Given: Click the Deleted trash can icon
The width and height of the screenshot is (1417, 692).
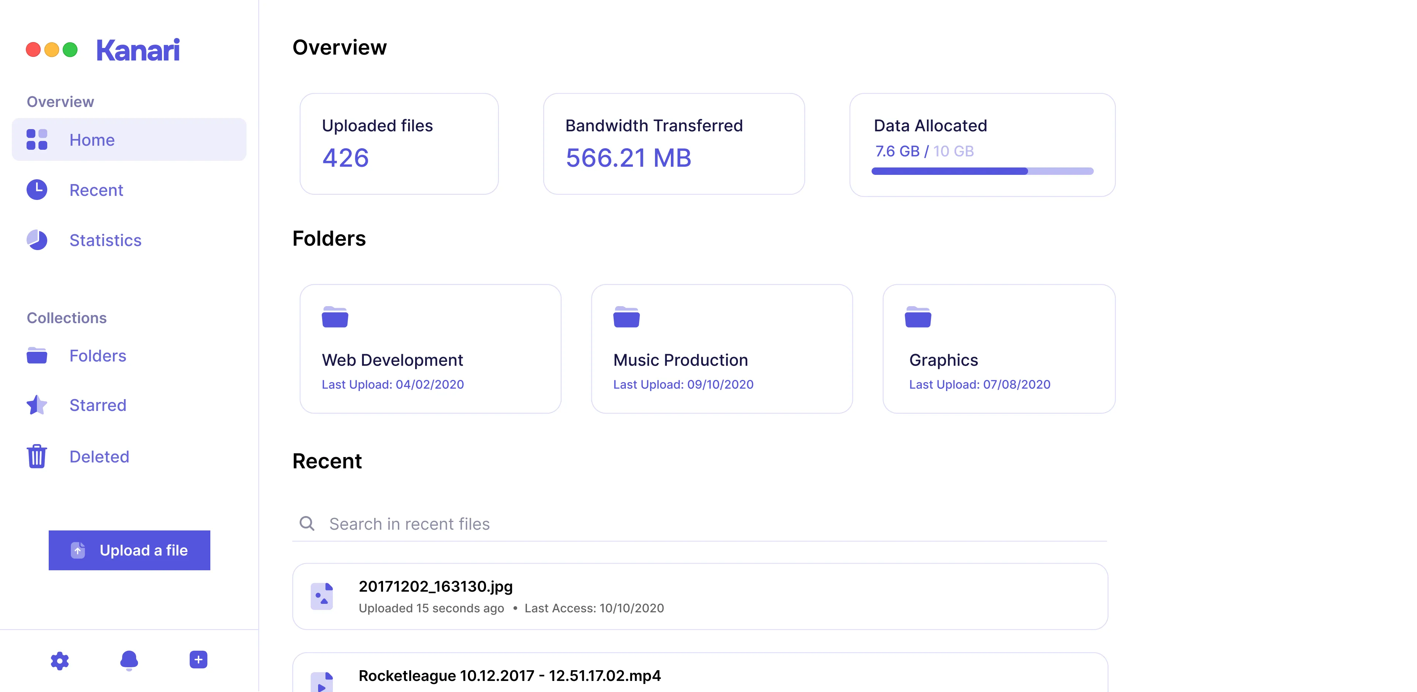Looking at the screenshot, I should tap(37, 456).
